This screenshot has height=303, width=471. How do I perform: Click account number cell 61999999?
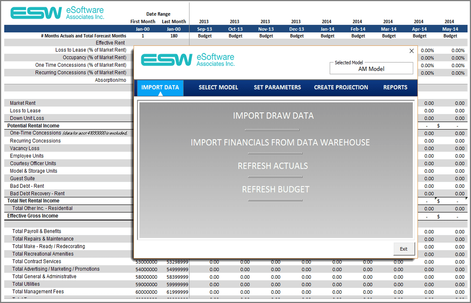(177, 292)
